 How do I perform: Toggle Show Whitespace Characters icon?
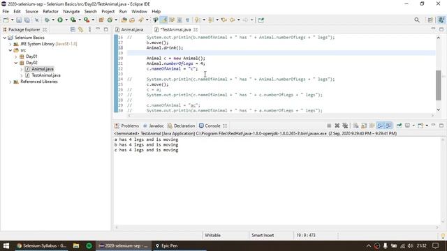click(187, 20)
